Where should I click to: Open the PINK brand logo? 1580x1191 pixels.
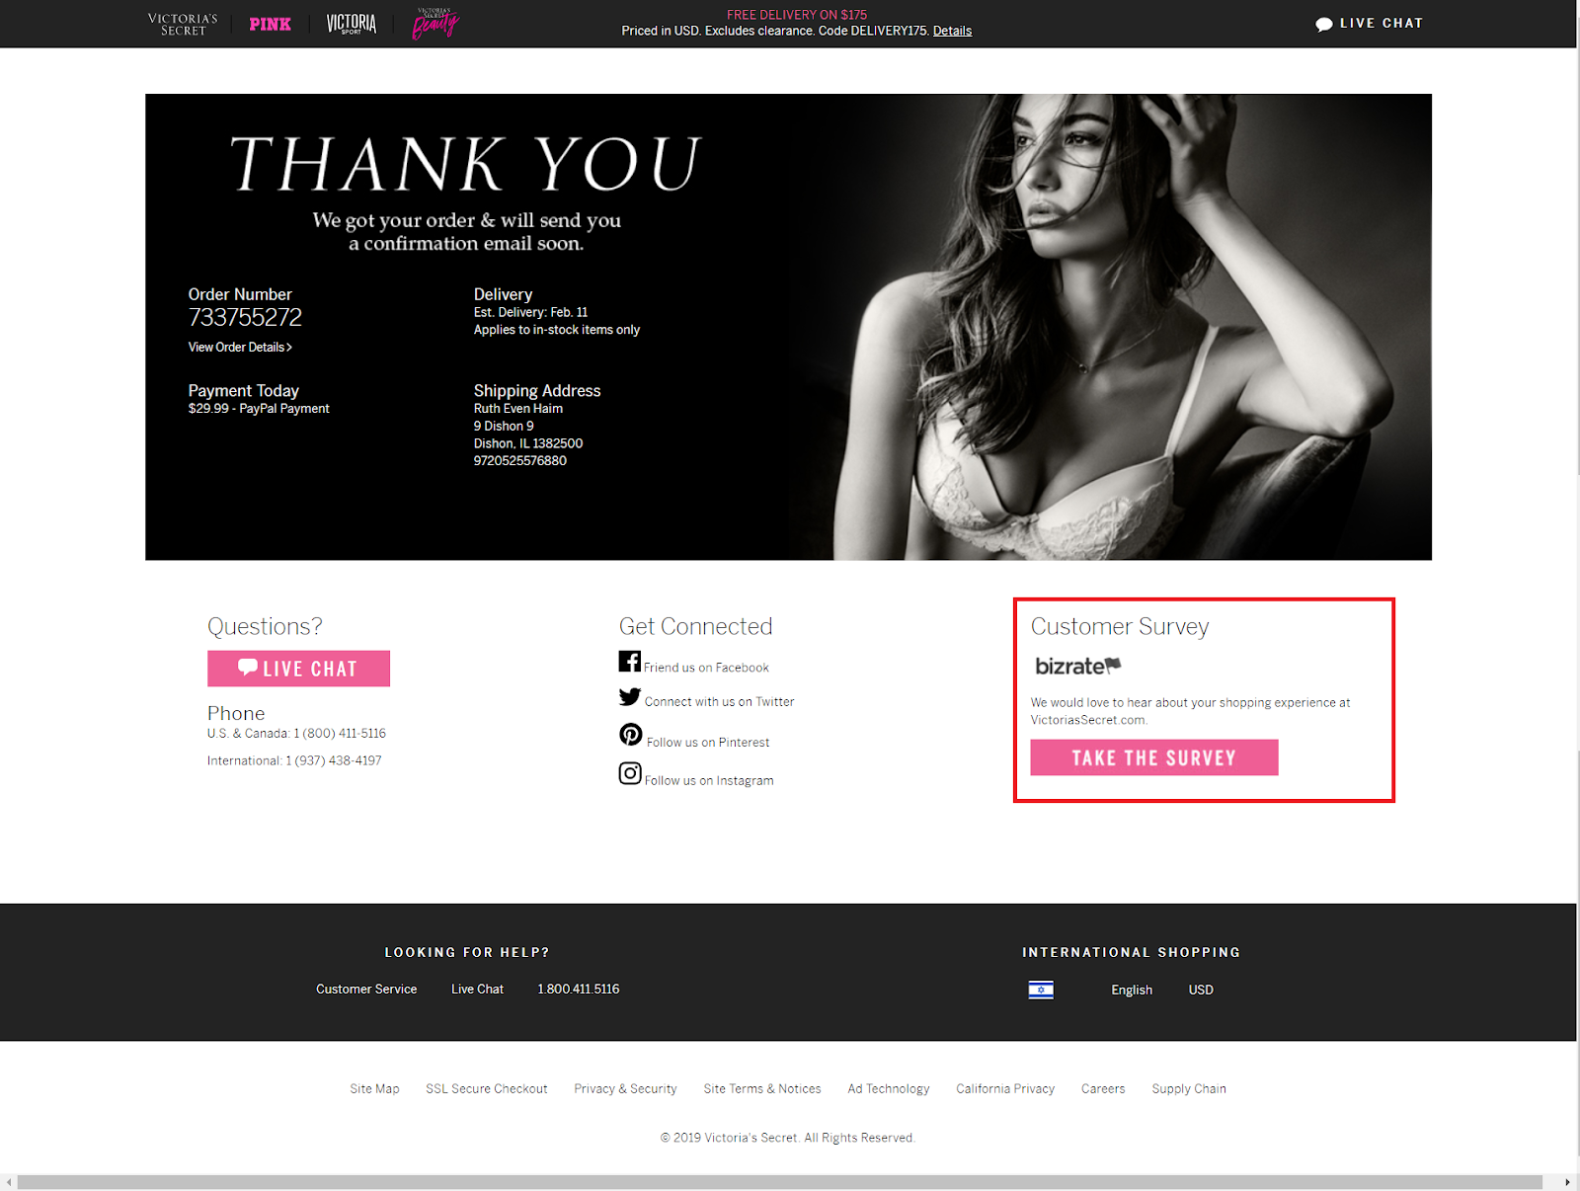pos(270,24)
